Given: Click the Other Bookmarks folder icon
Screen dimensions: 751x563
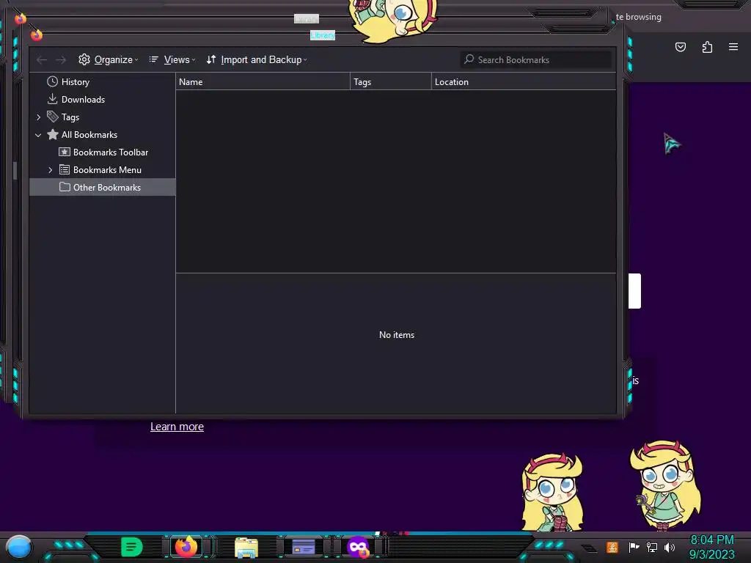Looking at the screenshot, I should [65, 187].
